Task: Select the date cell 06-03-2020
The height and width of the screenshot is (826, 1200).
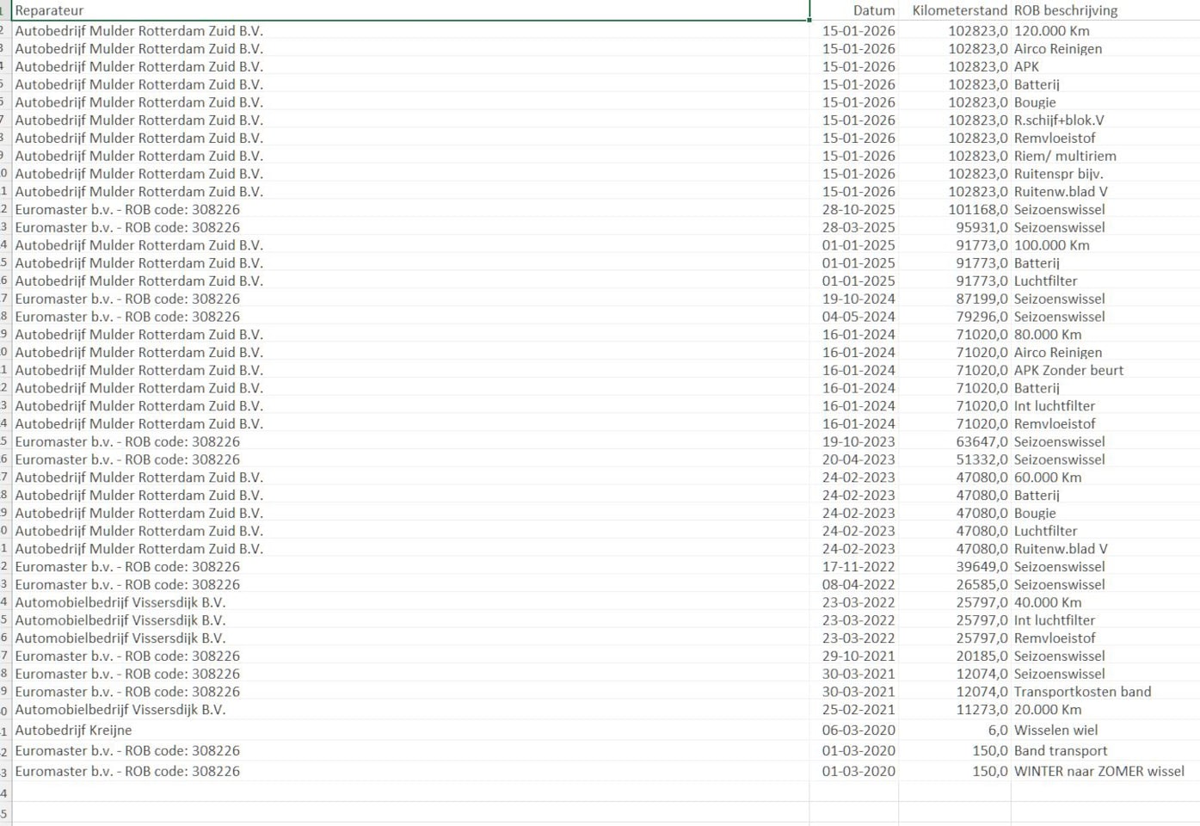Action: (x=858, y=730)
